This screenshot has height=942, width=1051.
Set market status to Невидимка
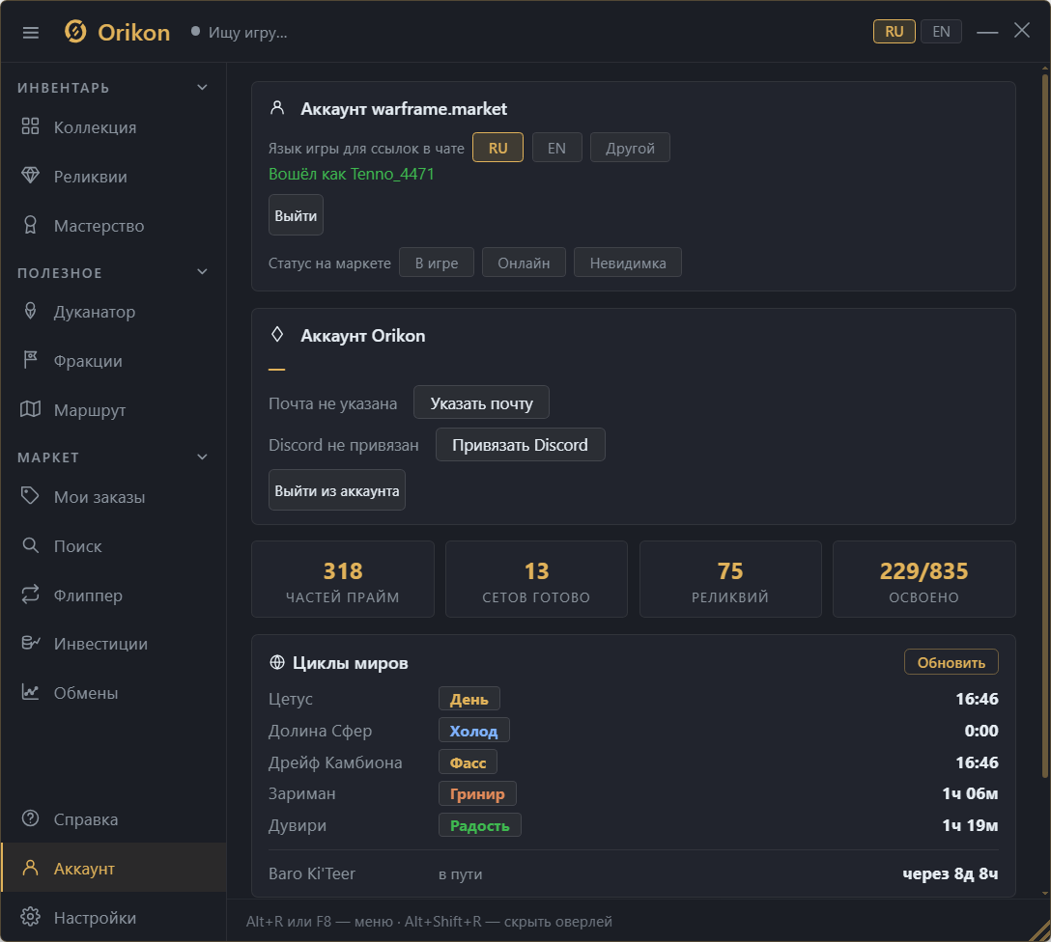(628, 263)
